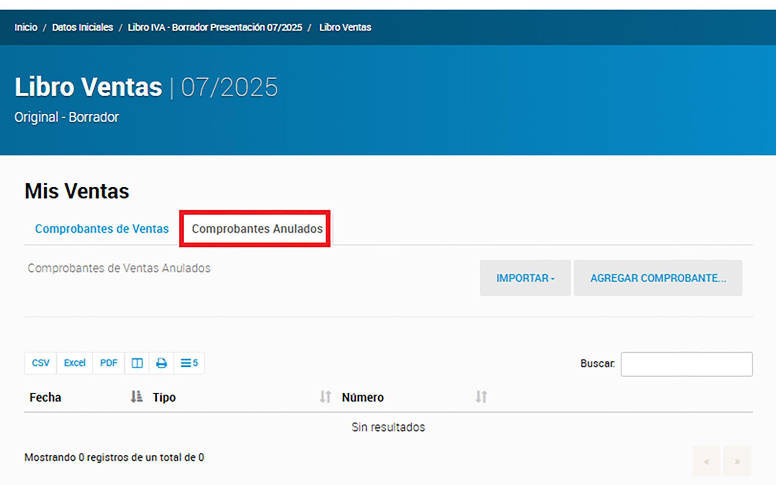Go to Inicio breadcrumb link
Screen dimensions: 776x485
point(26,27)
